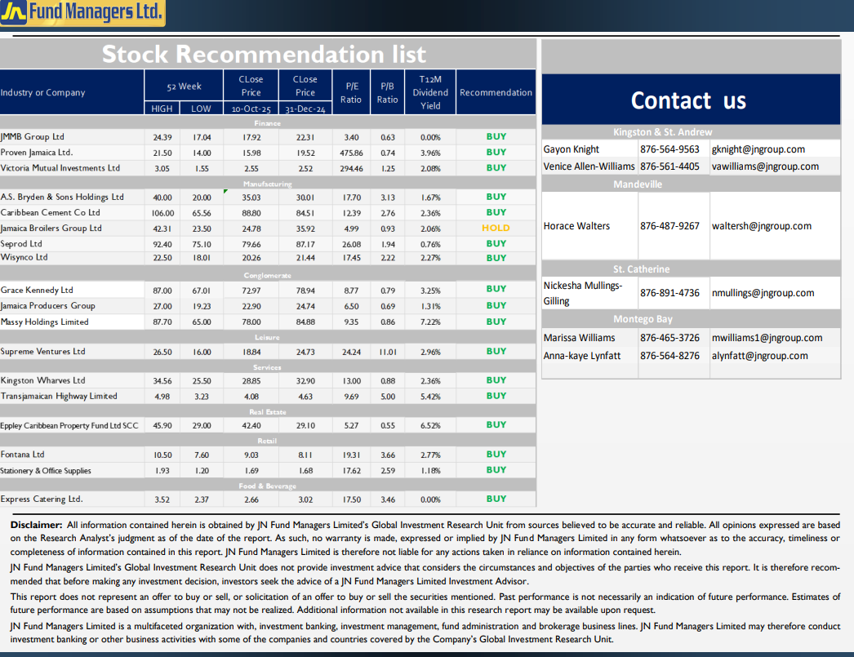This screenshot has height=657, width=854.
Task: Open the gknight@jngroup.com email link
Action: [x=758, y=149]
